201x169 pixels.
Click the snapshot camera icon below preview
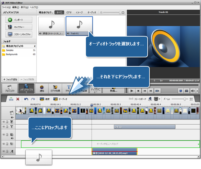(186, 91)
